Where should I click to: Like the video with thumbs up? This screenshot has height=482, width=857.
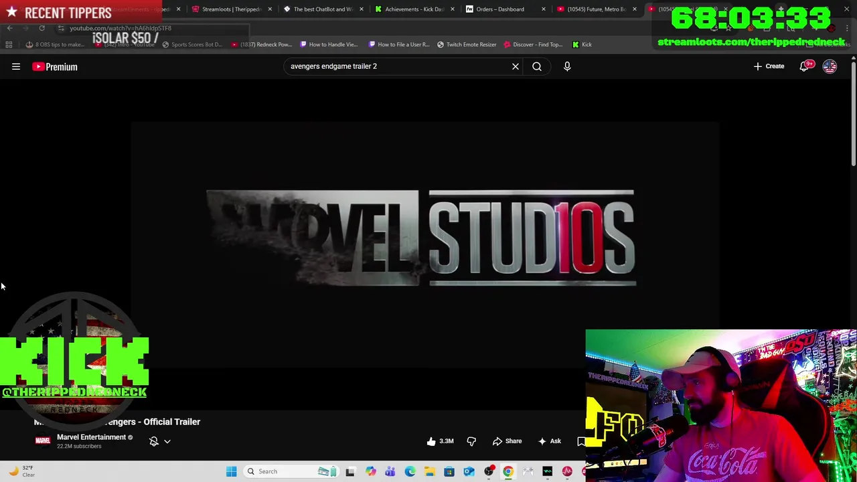coord(441,441)
